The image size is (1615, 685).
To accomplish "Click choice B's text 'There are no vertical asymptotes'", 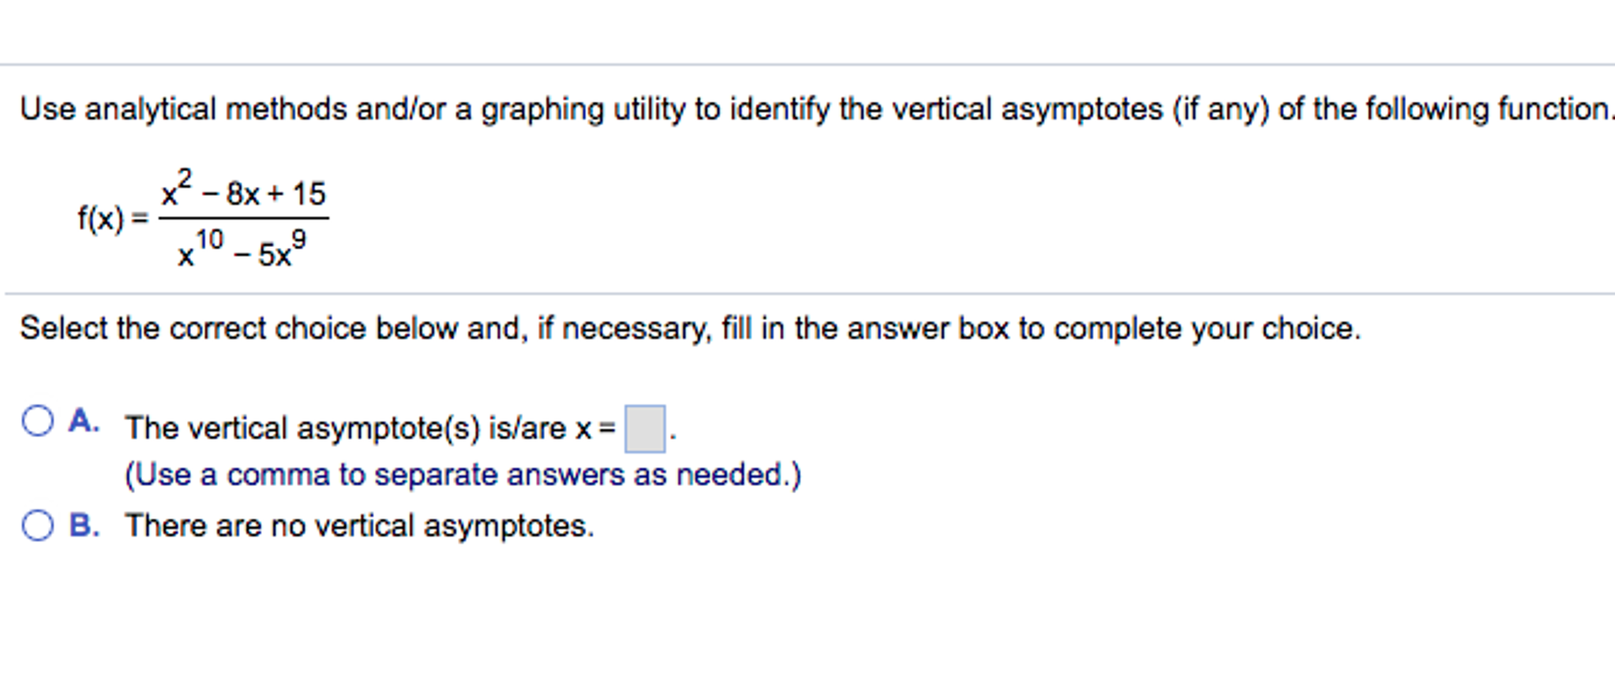I will click(359, 525).
